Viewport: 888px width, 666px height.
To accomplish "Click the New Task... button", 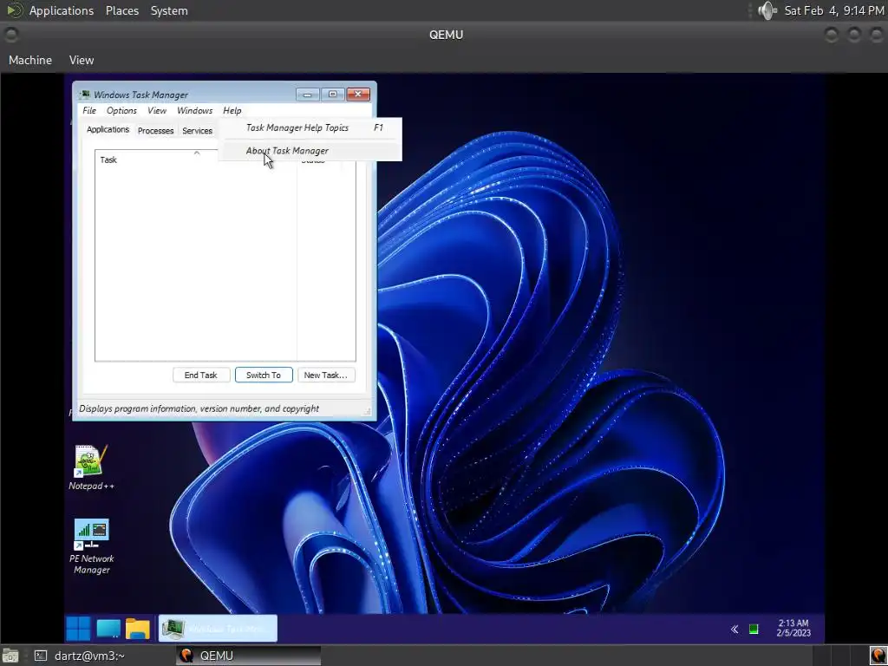I will [x=326, y=375].
